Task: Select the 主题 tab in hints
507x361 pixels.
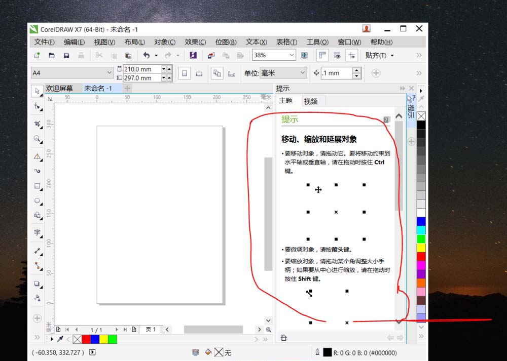Action: [286, 101]
